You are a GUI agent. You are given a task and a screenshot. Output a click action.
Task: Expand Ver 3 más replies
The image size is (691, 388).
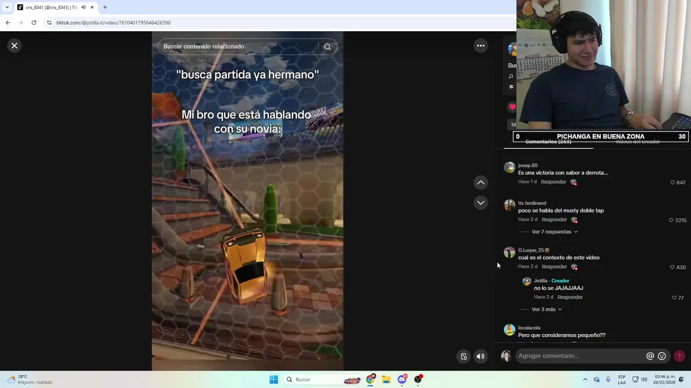[547, 309]
